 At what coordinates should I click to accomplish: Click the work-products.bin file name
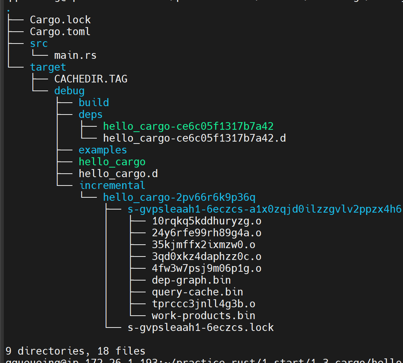point(203,316)
